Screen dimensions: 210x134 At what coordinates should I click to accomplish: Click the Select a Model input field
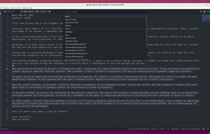[105, 12]
